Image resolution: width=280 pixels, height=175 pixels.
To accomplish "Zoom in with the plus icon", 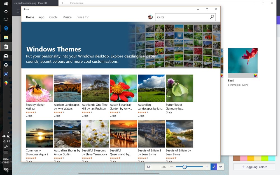I will pos(207,167).
